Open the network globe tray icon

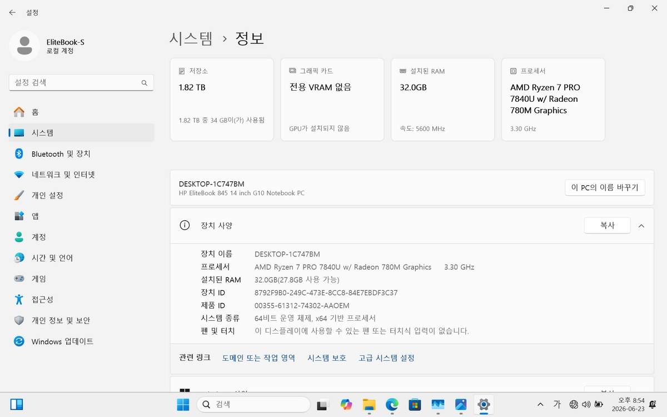(x=574, y=404)
